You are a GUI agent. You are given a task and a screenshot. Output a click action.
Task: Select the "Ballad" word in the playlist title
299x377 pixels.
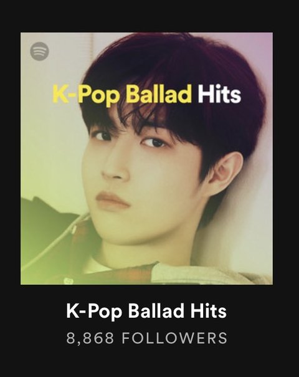tap(156, 311)
